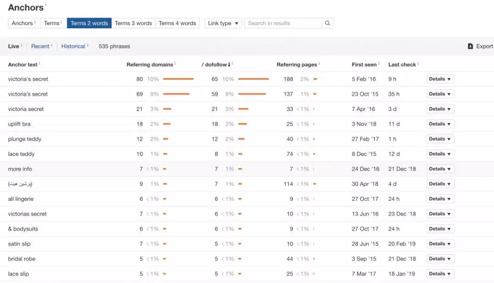Click info icon next to First seen
494x283 pixels.
[x=379, y=64]
